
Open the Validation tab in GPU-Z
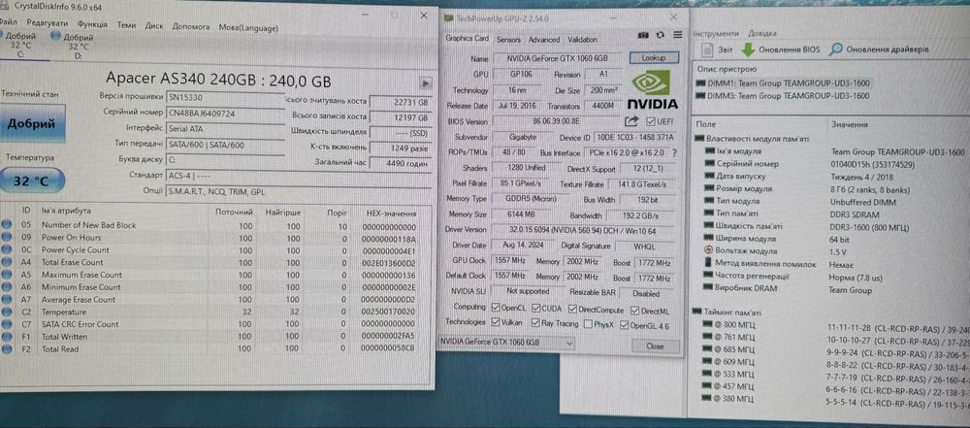click(x=583, y=40)
